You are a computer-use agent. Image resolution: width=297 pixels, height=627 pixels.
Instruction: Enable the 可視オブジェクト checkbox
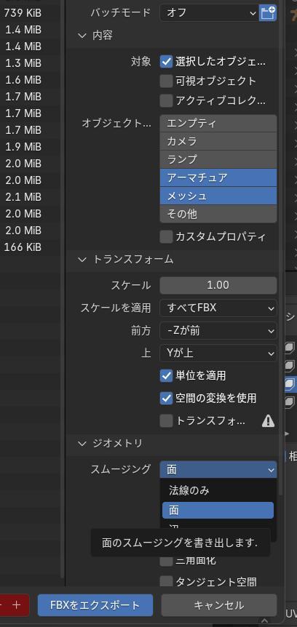(166, 81)
